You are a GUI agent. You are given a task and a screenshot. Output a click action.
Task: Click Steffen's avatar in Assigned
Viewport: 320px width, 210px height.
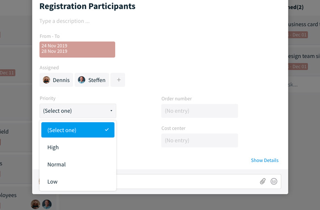pyautogui.click(x=81, y=80)
